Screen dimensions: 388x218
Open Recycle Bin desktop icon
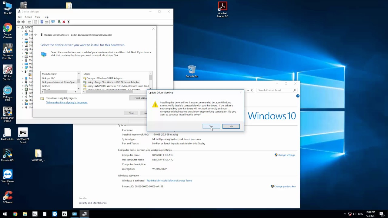click(x=192, y=71)
